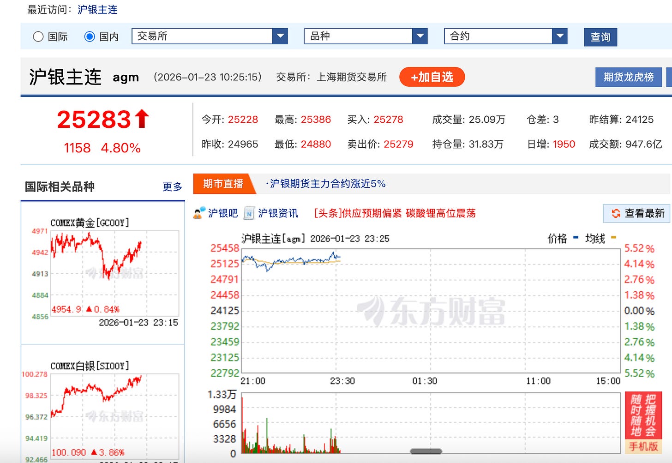Click the refresh icon beside 查看最新
Image resolution: width=672 pixels, height=463 pixels.
click(616, 213)
